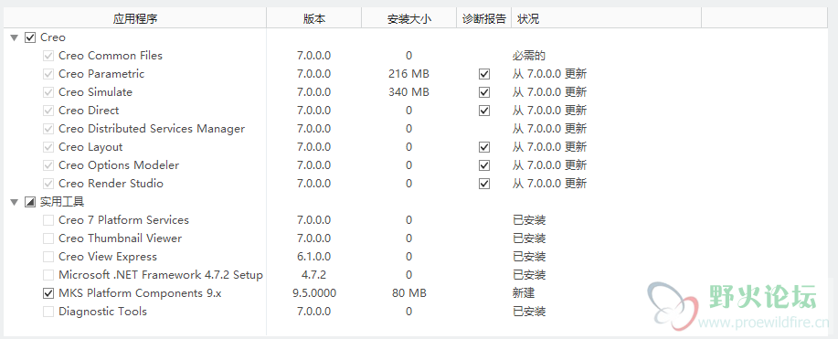838x339 pixels.
Task: Click the 安装大小 column header
Action: (x=408, y=18)
